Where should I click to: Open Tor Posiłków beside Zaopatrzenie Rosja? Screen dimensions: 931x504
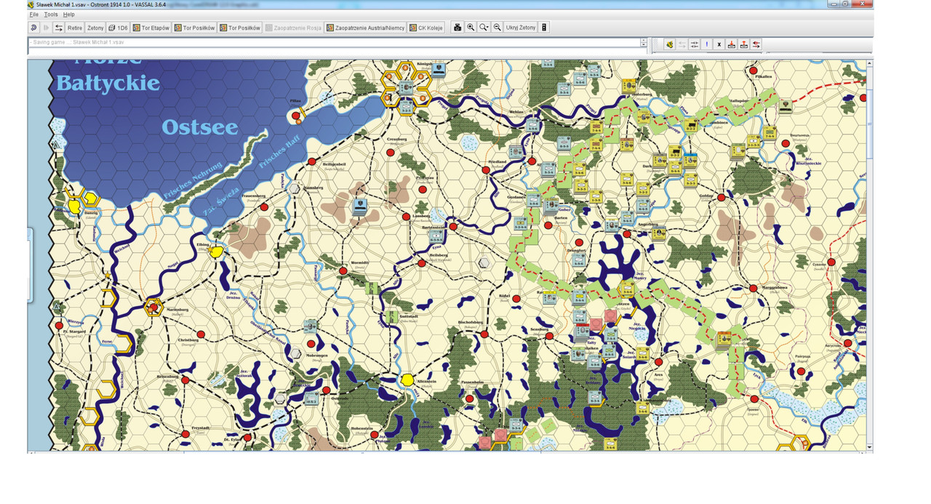(x=240, y=28)
